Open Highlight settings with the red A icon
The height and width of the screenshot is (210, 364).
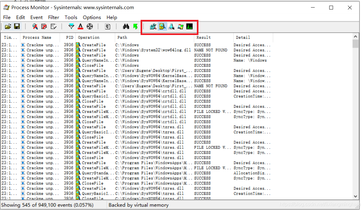(x=80, y=26)
